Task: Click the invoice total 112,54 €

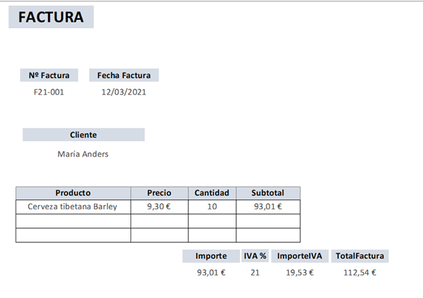Action: point(360,273)
